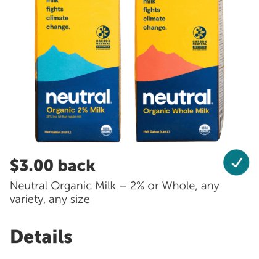Click the Neutral Organic Milk description text
259x259 pixels.
click(x=115, y=192)
